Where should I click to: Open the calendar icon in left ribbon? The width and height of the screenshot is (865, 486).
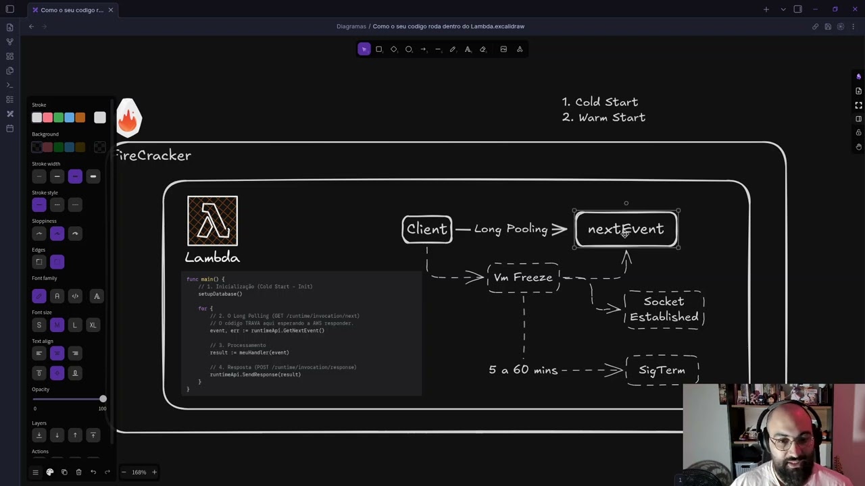pyautogui.click(x=9, y=128)
